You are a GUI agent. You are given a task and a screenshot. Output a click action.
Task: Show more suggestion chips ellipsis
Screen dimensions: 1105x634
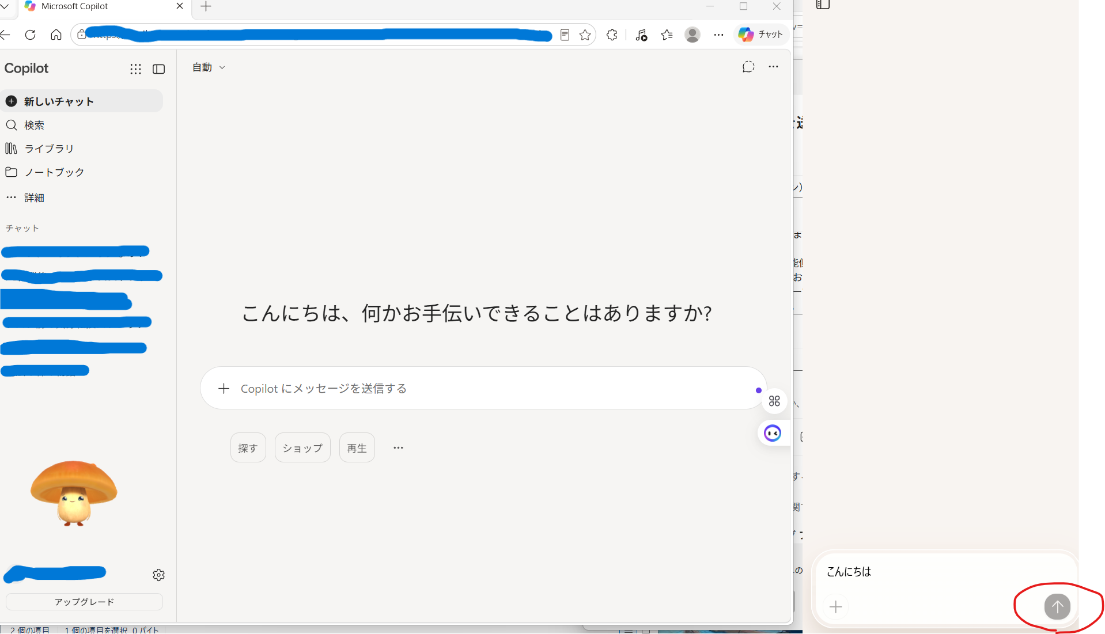pos(398,447)
